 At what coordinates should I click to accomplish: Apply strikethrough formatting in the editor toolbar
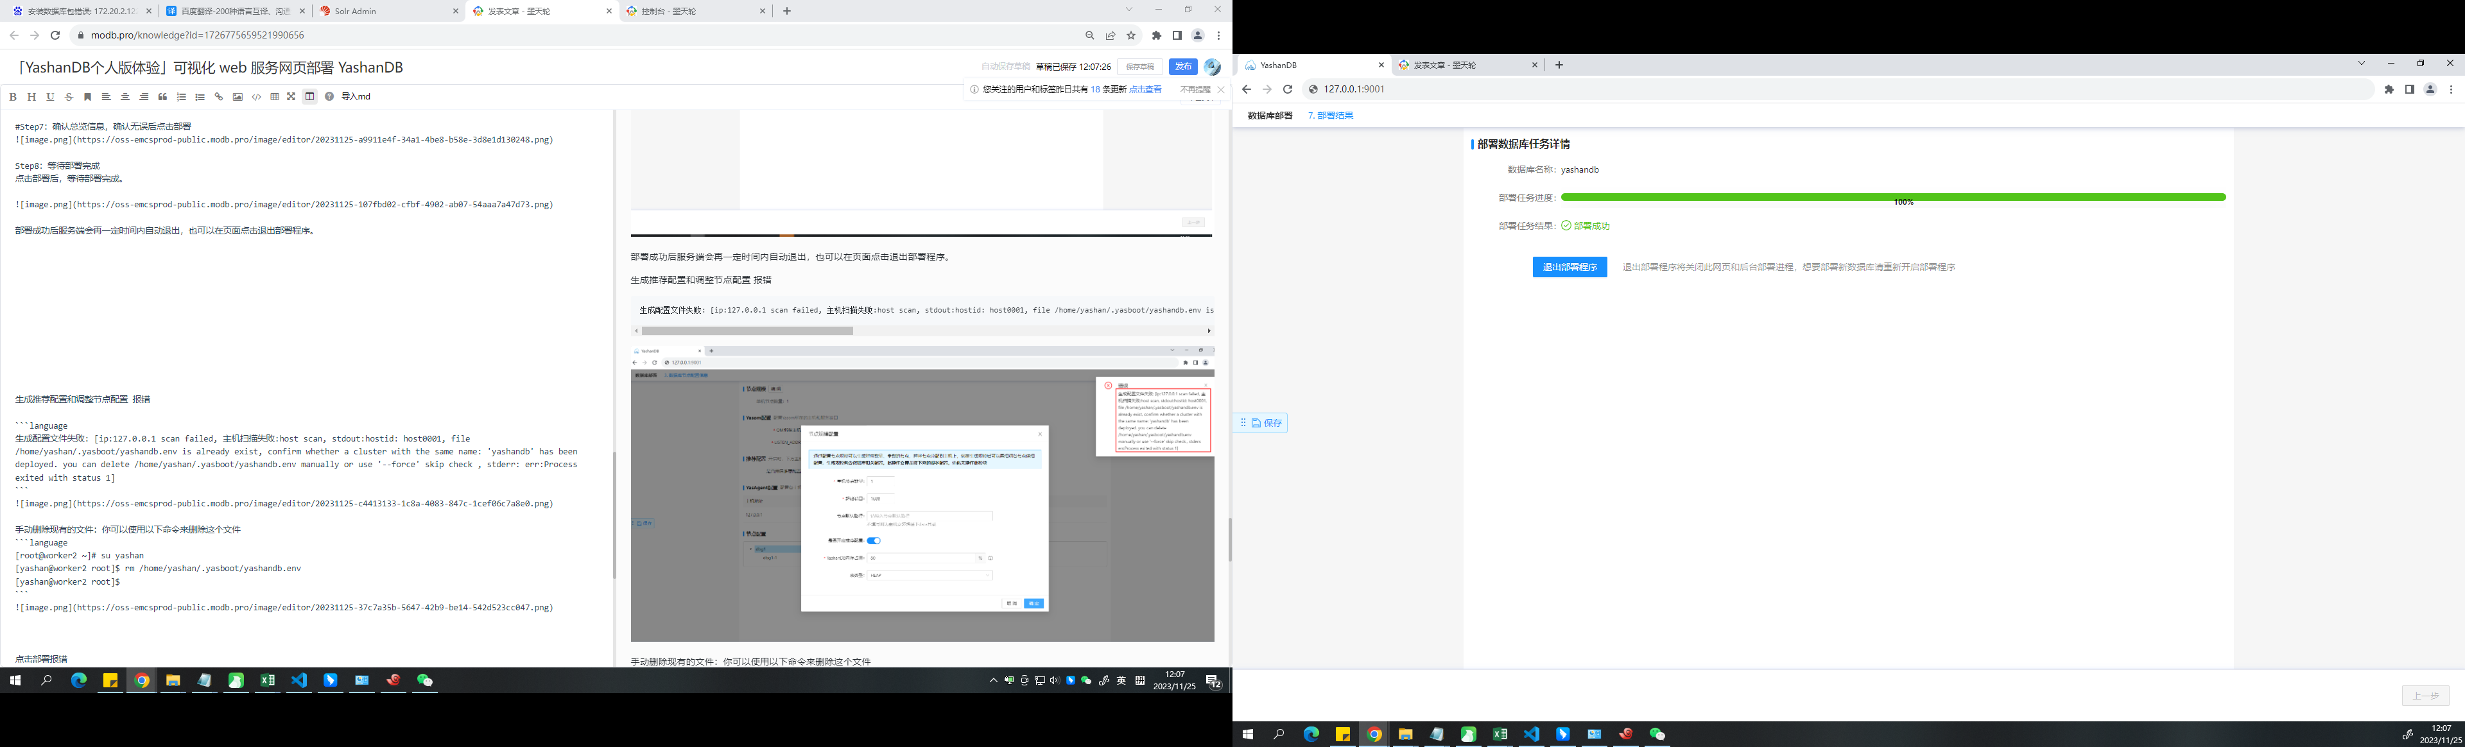click(x=69, y=97)
